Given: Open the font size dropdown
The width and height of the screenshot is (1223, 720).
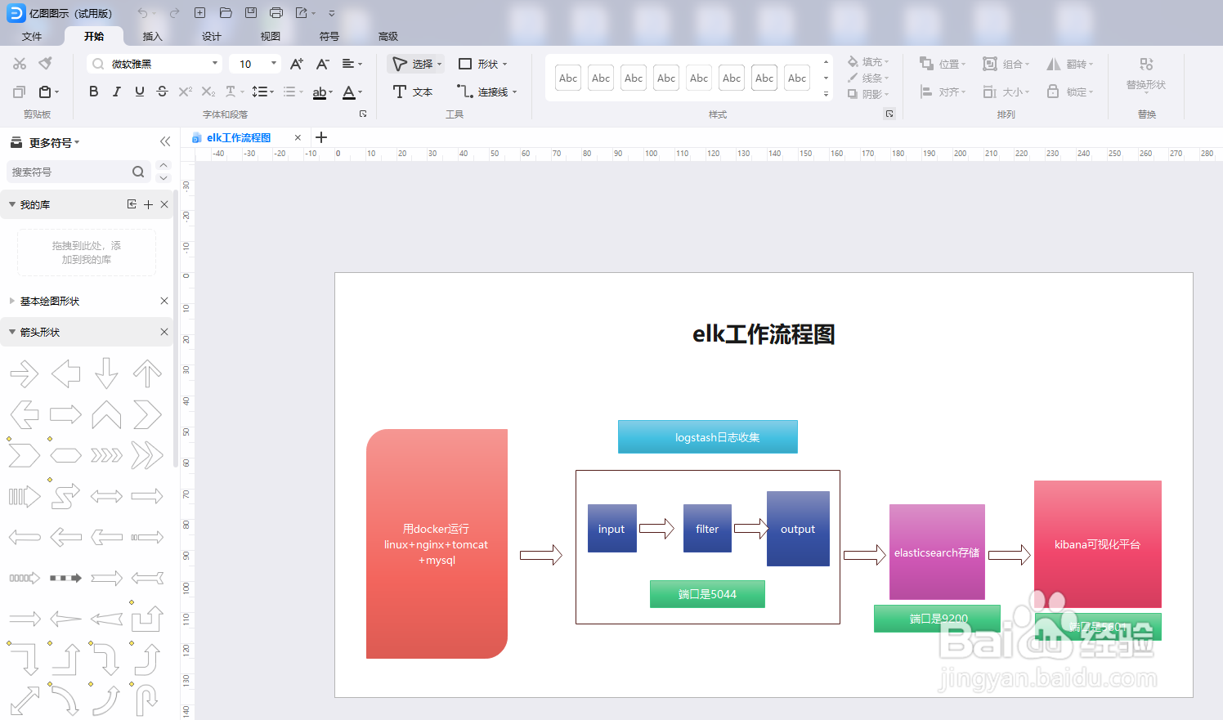Looking at the screenshot, I should tap(272, 63).
